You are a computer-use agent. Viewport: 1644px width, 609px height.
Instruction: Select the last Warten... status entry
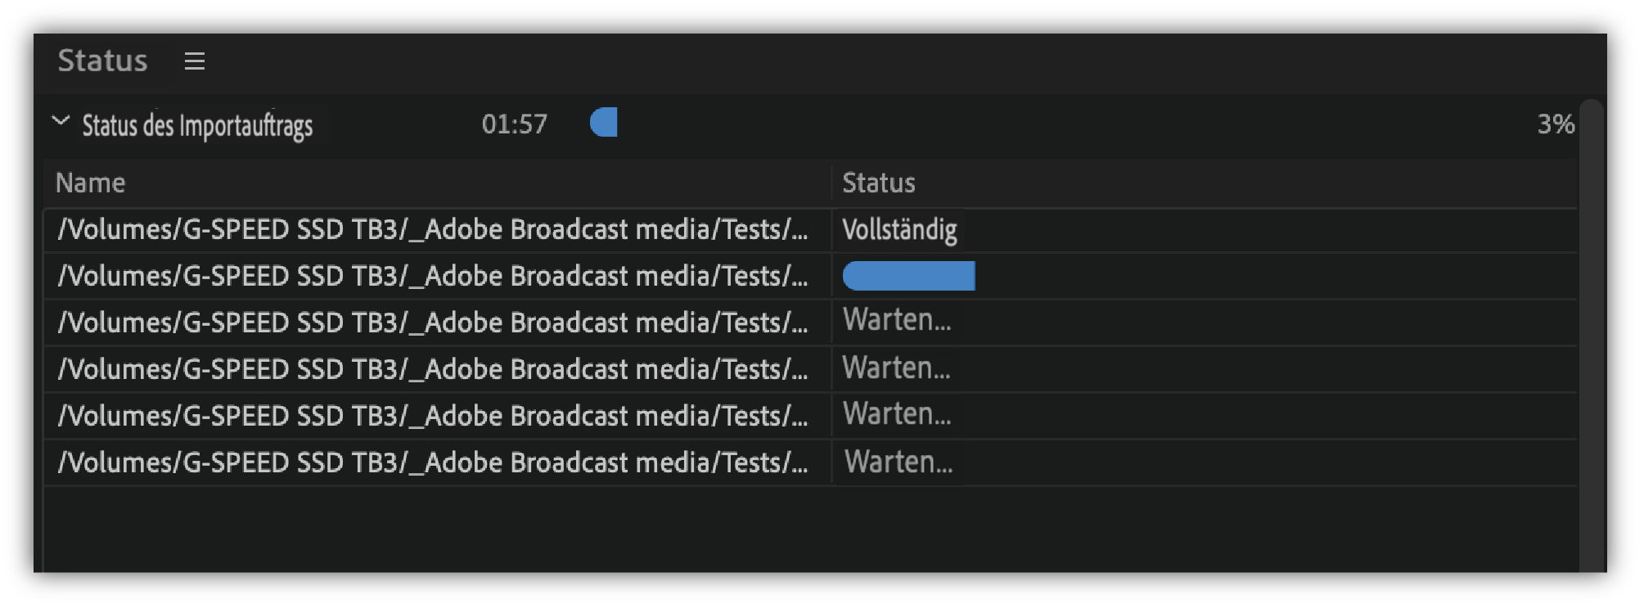[x=899, y=462]
